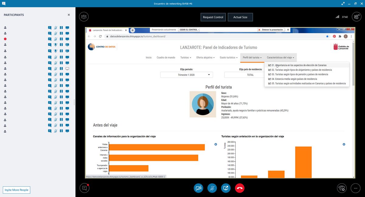Open a new browser tab with plus
This screenshot has width=365, height=197.
133,30
